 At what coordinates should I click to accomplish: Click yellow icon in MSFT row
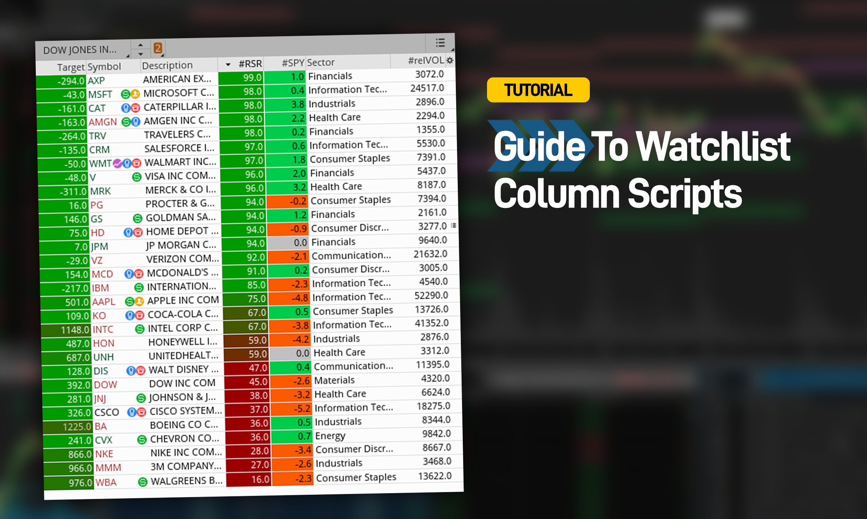(x=135, y=94)
